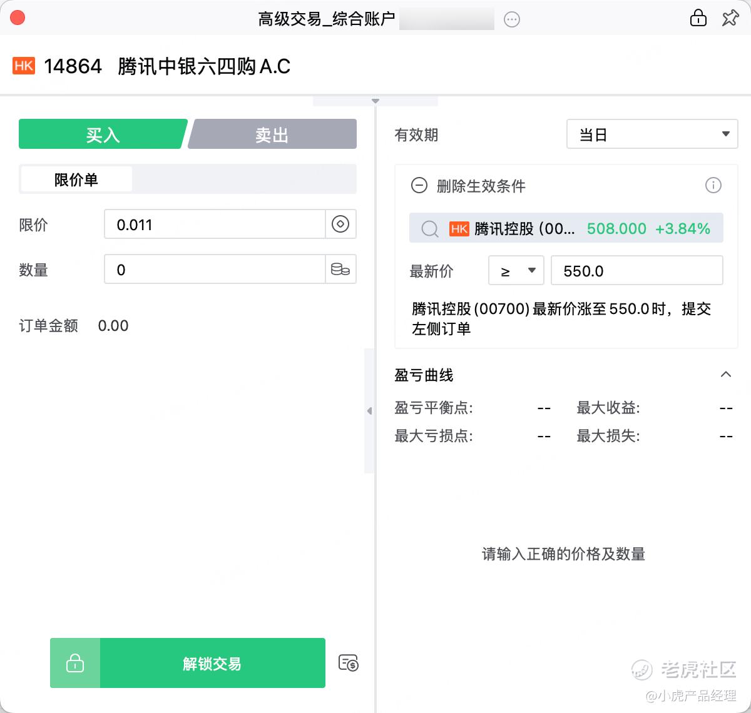Click the warrant name 腾讯中银六四购A.C
751x713 pixels.
click(204, 66)
